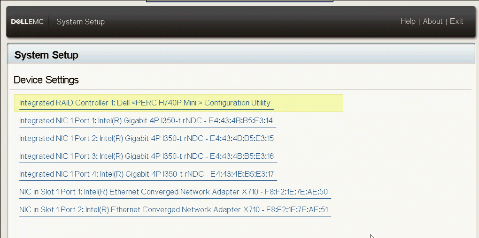Click the Device Settings heading
The width and height of the screenshot is (479, 238).
[46, 80]
